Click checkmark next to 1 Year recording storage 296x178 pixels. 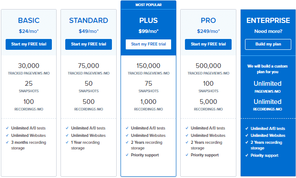(67, 142)
